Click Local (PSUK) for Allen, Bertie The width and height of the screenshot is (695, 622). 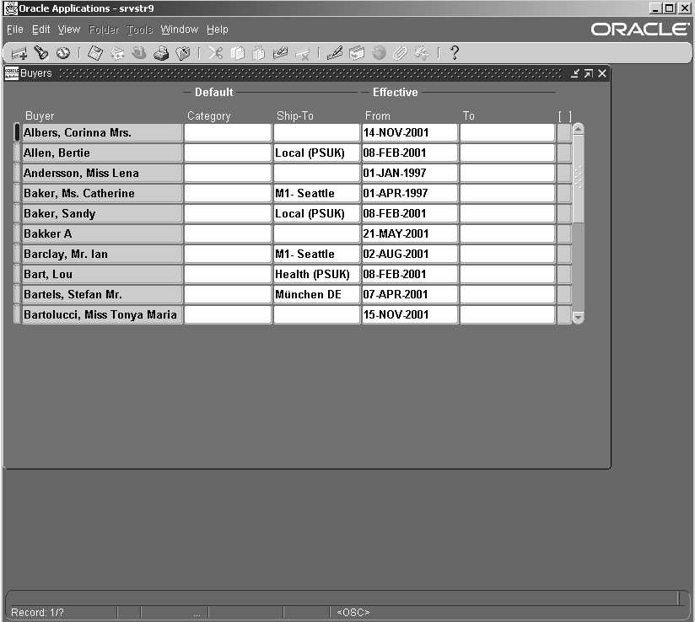click(x=316, y=153)
